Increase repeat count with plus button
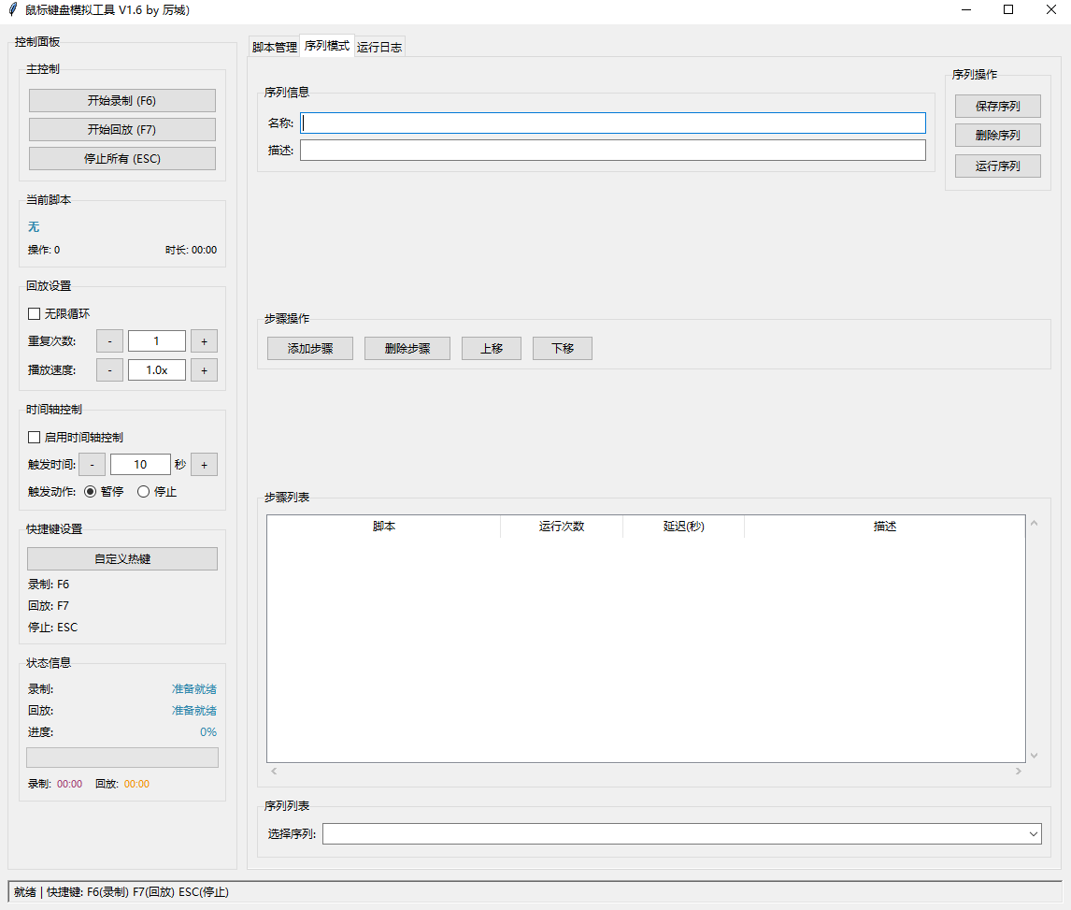 [204, 341]
